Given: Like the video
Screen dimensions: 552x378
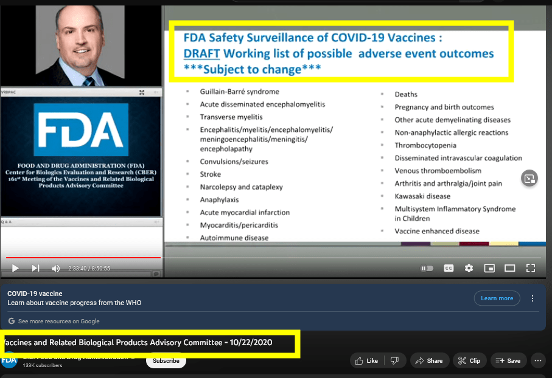Looking at the screenshot, I should click(367, 360).
